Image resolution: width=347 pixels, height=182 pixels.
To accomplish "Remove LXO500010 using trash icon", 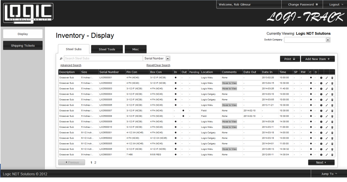I will point(332,127).
